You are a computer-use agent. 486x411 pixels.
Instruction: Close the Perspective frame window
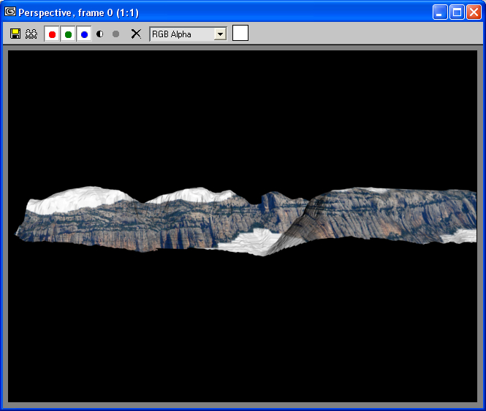click(x=474, y=12)
